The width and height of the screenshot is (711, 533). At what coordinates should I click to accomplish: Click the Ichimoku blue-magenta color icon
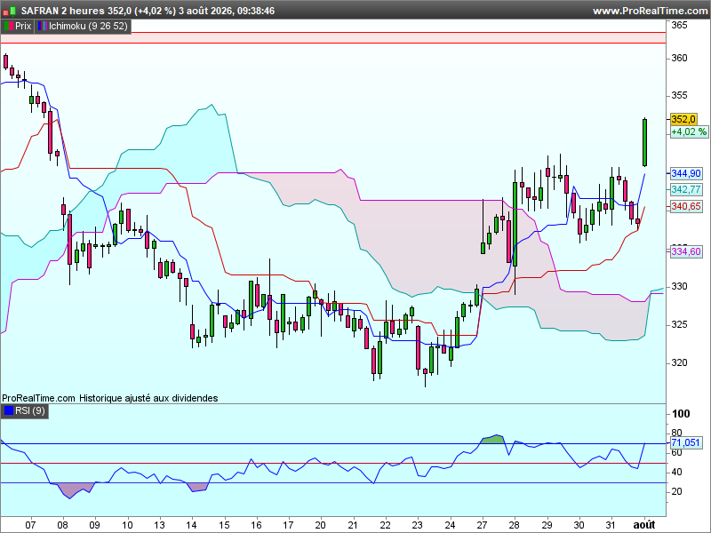[x=42, y=27]
